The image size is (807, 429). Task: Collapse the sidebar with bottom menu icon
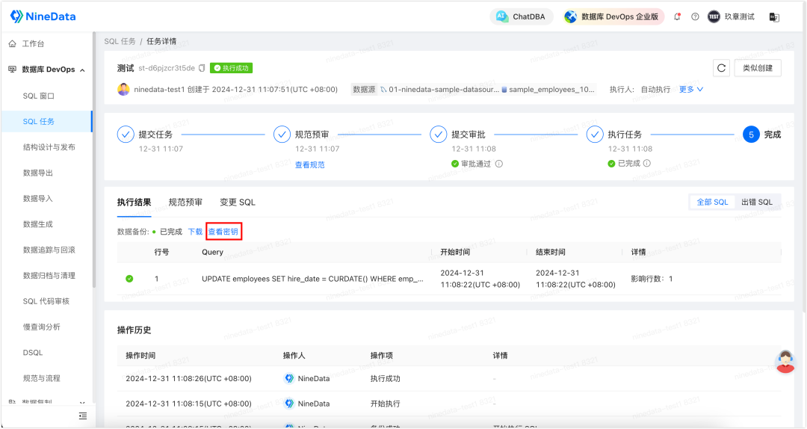[x=83, y=416]
